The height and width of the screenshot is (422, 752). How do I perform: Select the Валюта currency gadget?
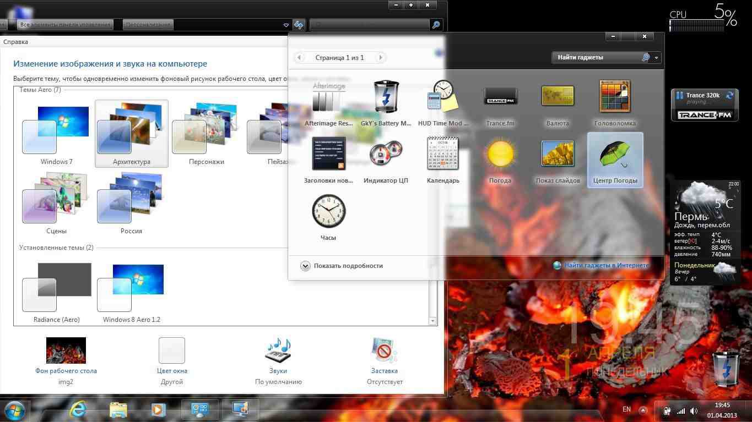[558, 97]
